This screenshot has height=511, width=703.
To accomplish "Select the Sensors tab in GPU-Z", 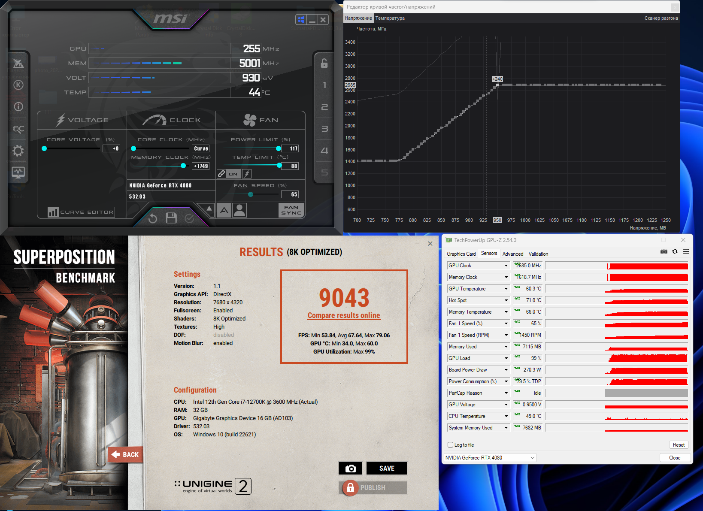I will tap(489, 254).
